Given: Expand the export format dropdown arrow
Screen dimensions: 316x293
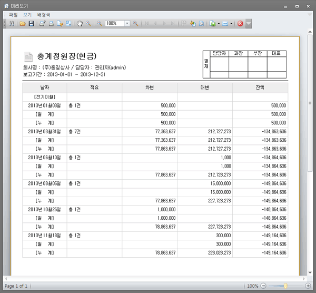Looking at the screenshot, I should [x=219, y=24].
